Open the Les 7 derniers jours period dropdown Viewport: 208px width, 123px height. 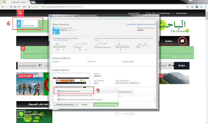[61, 40]
